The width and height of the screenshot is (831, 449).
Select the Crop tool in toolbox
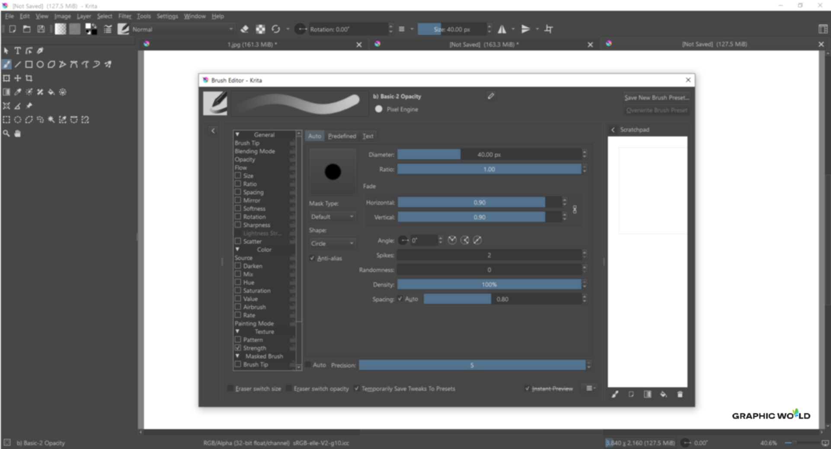(29, 79)
